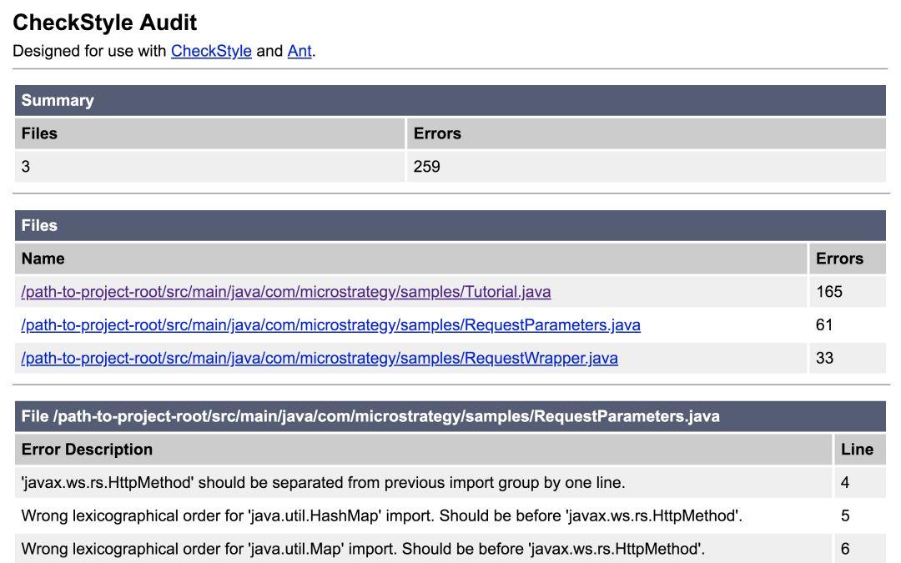The width and height of the screenshot is (901, 563).
Task: Click the Name column header in Files table
Action: pos(39,259)
